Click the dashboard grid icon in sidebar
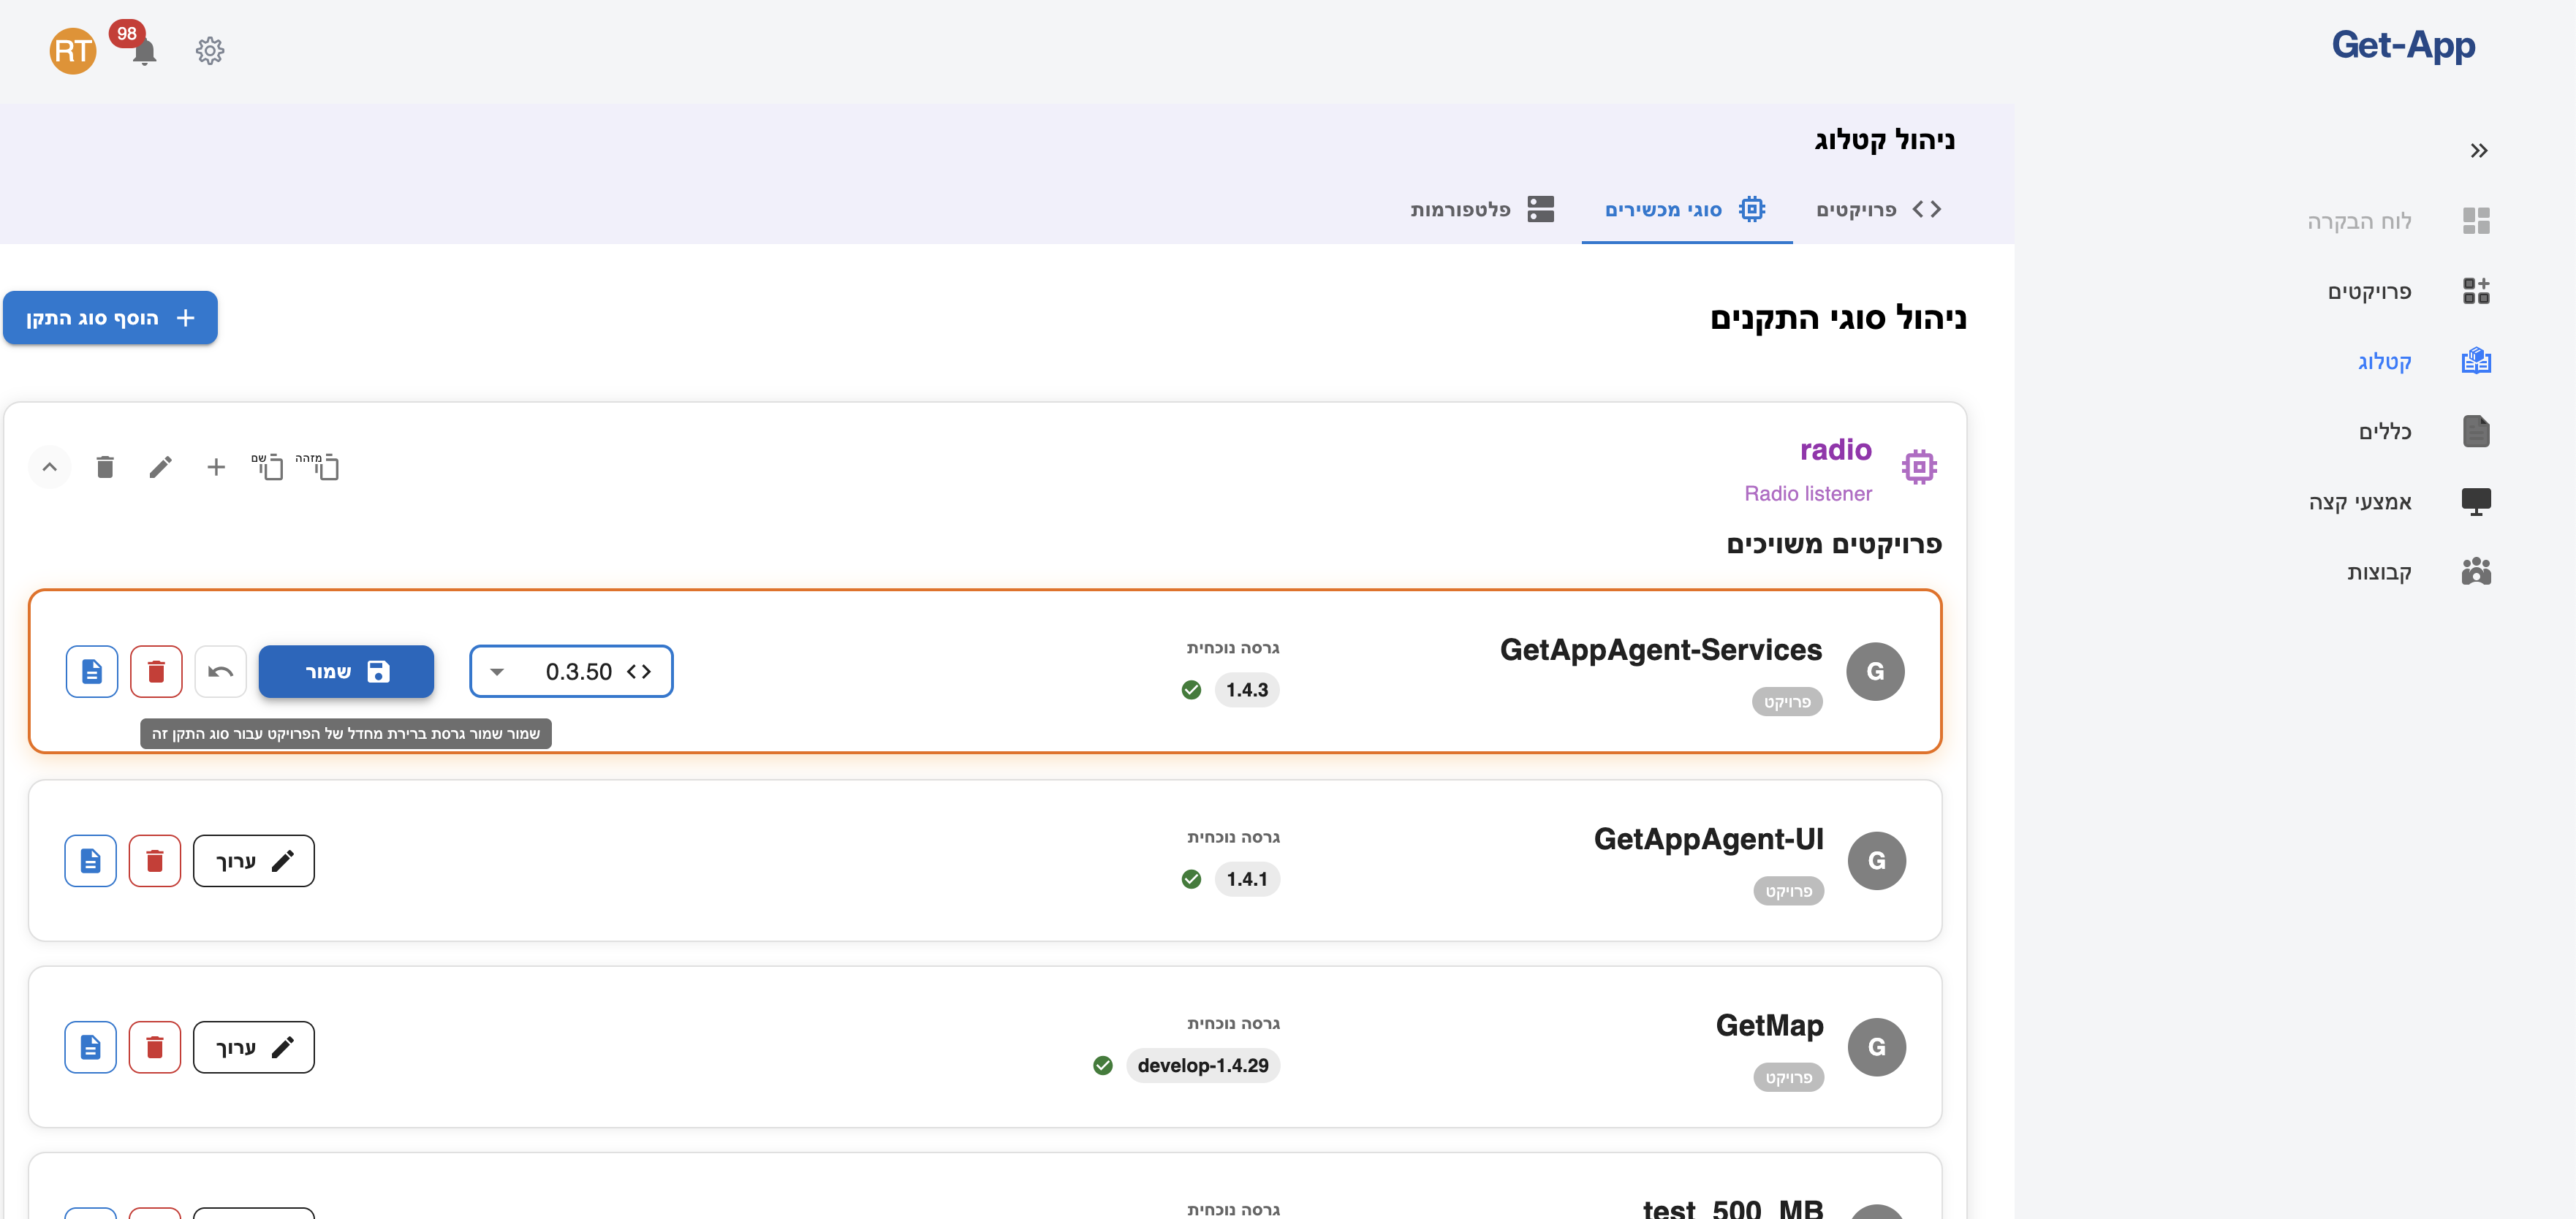The height and width of the screenshot is (1219, 2576). click(2476, 221)
